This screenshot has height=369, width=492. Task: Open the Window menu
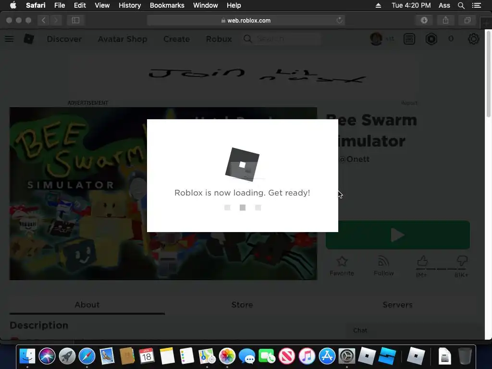coord(206,5)
